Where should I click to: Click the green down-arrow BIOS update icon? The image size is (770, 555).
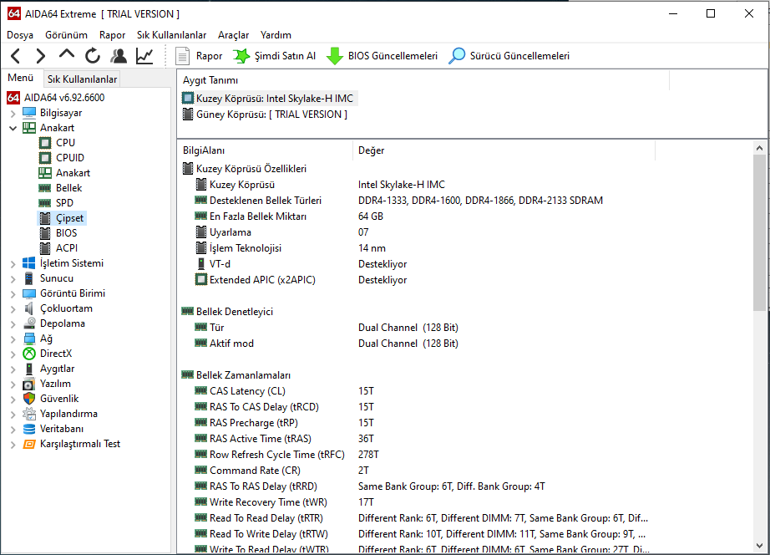(334, 56)
